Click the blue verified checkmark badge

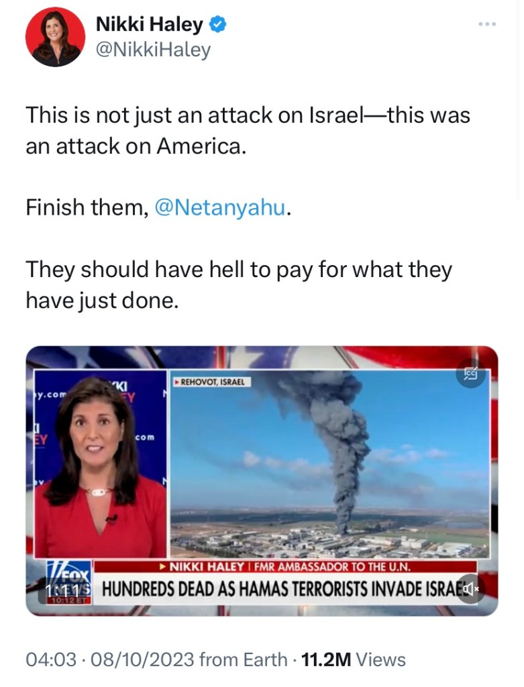(218, 25)
